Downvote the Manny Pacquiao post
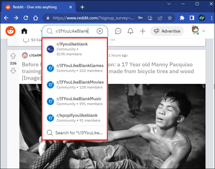 pyautogui.click(x=13, y=71)
